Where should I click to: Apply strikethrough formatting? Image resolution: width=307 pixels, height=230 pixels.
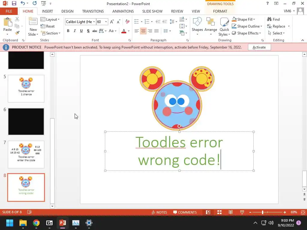point(94,31)
